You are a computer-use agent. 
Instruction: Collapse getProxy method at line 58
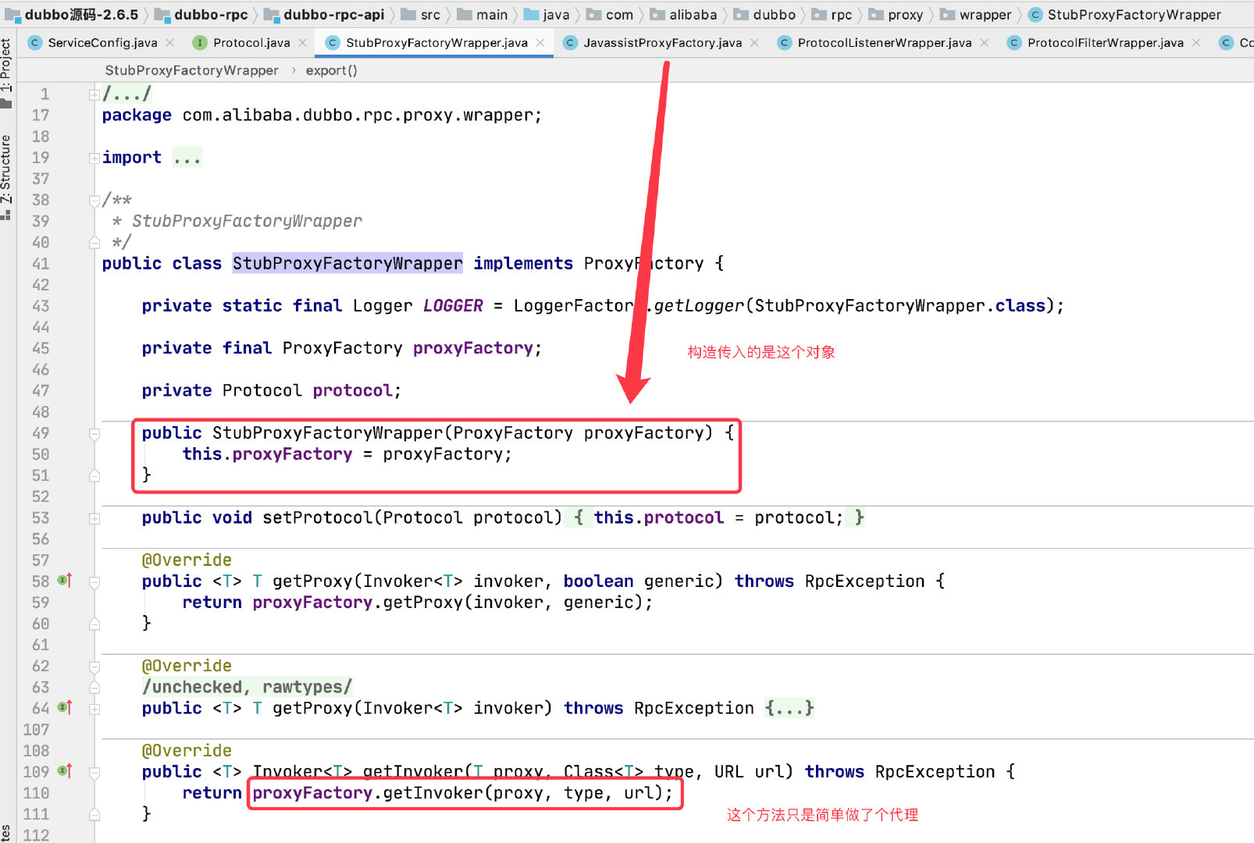[94, 582]
